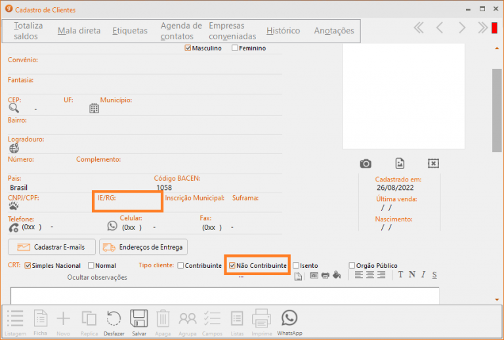
Task: Click the building icon next to Município
Action: pyautogui.click(x=94, y=109)
